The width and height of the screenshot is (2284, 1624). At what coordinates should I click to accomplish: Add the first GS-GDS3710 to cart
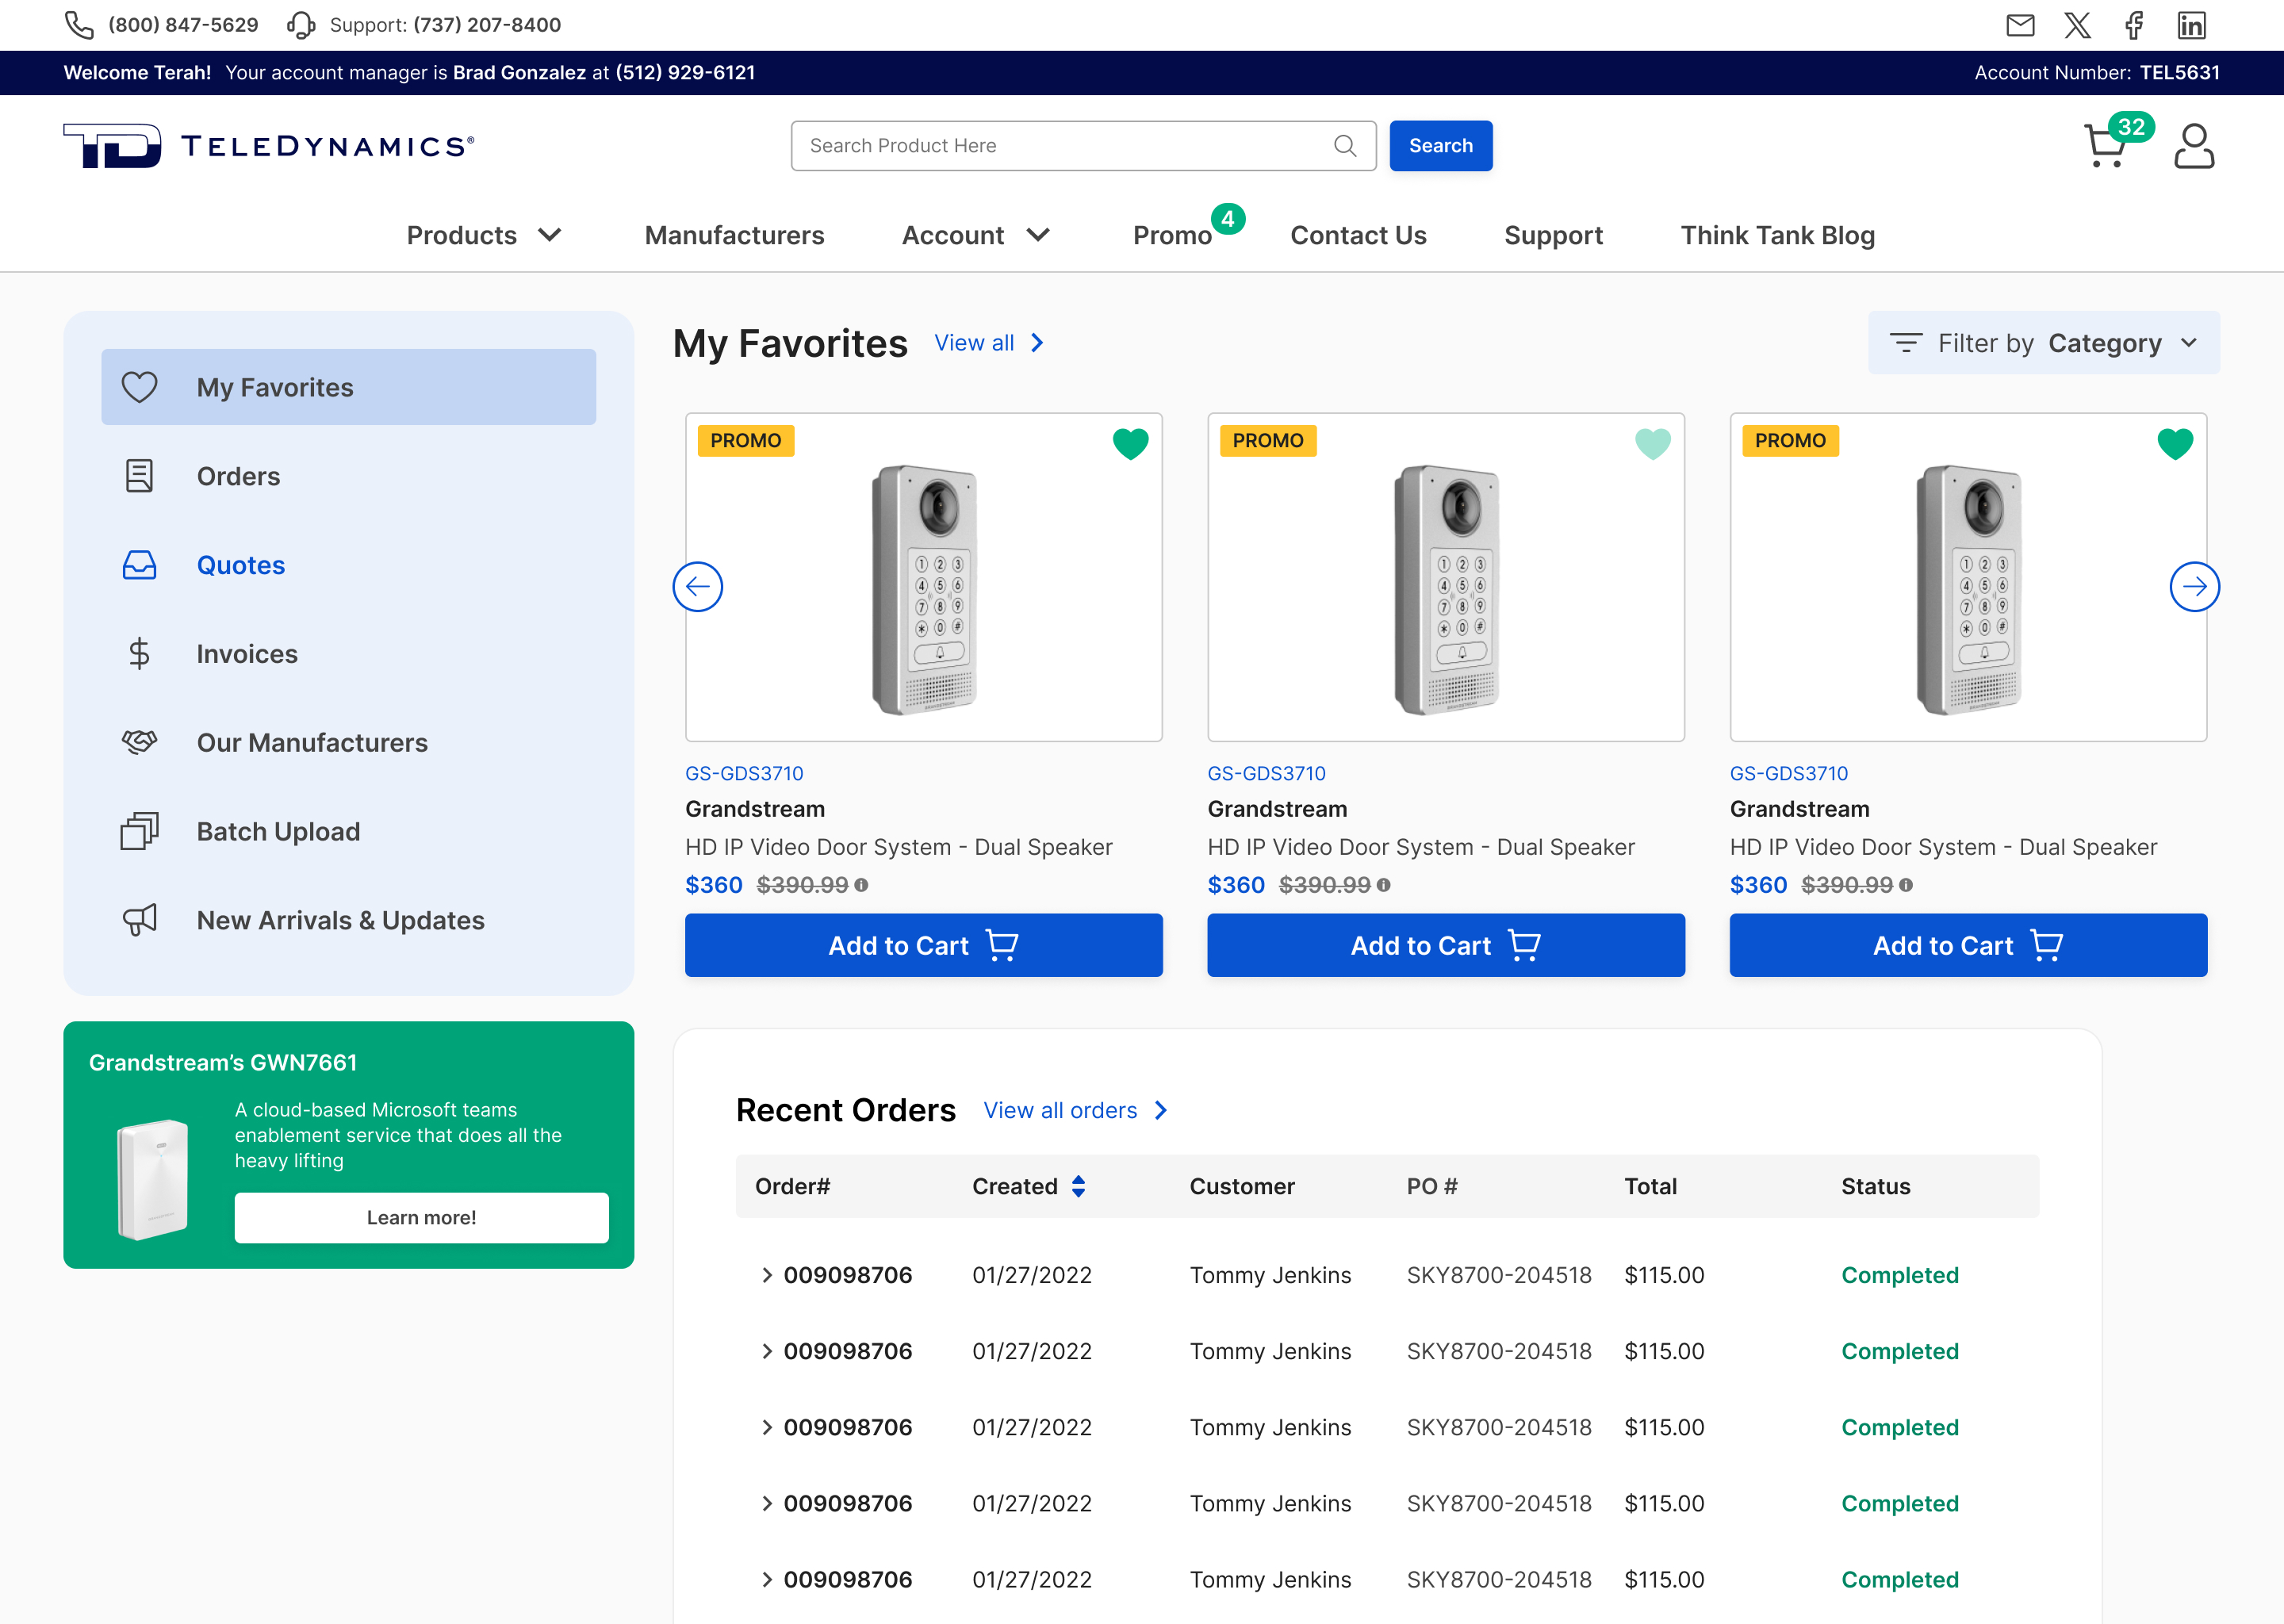click(923, 945)
